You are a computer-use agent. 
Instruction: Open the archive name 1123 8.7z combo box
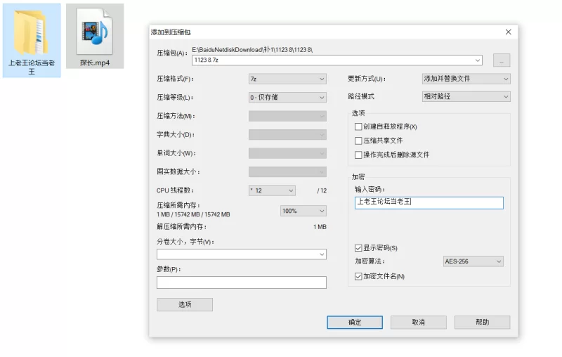337,60
